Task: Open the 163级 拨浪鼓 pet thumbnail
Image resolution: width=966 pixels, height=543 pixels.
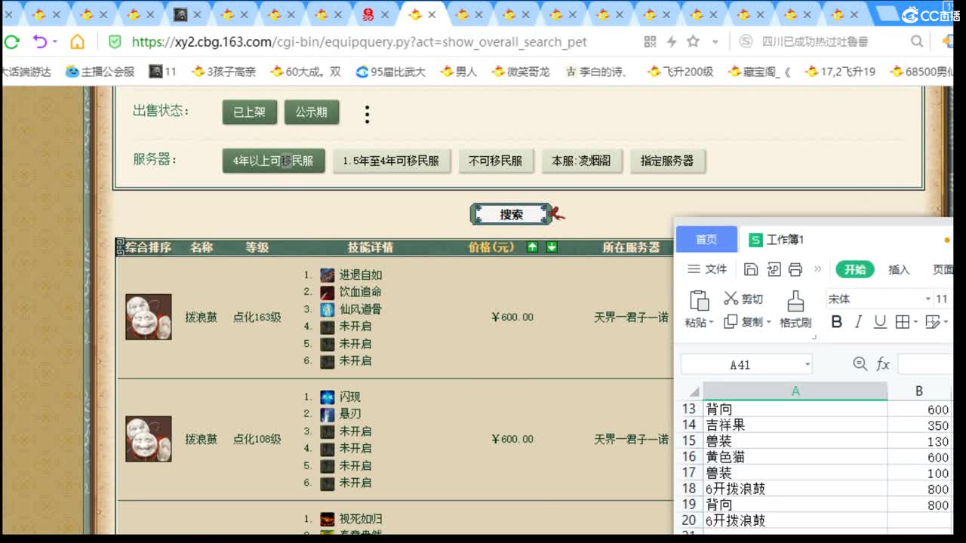Action: 148,317
